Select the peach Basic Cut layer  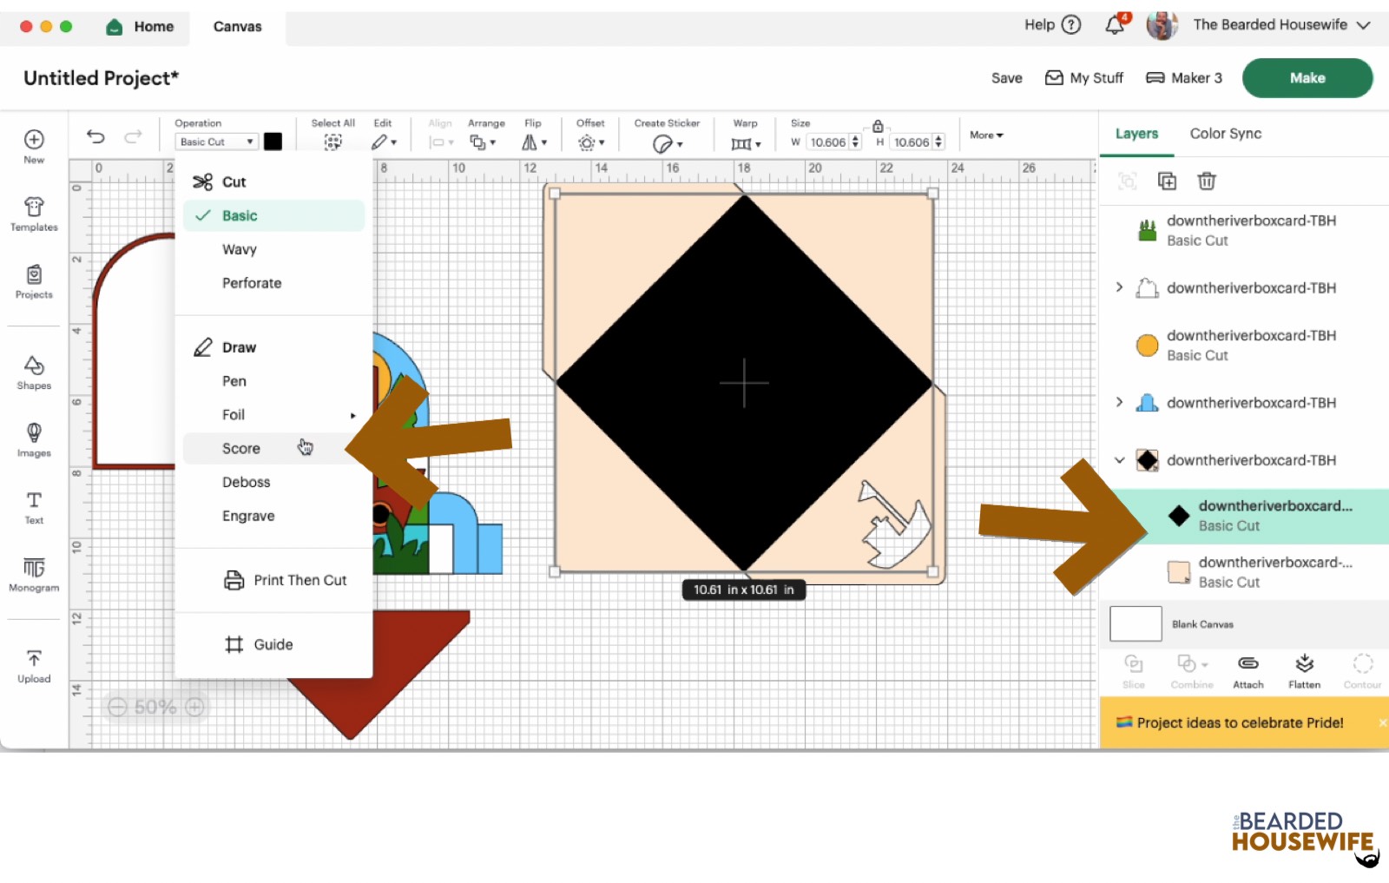click(1244, 572)
